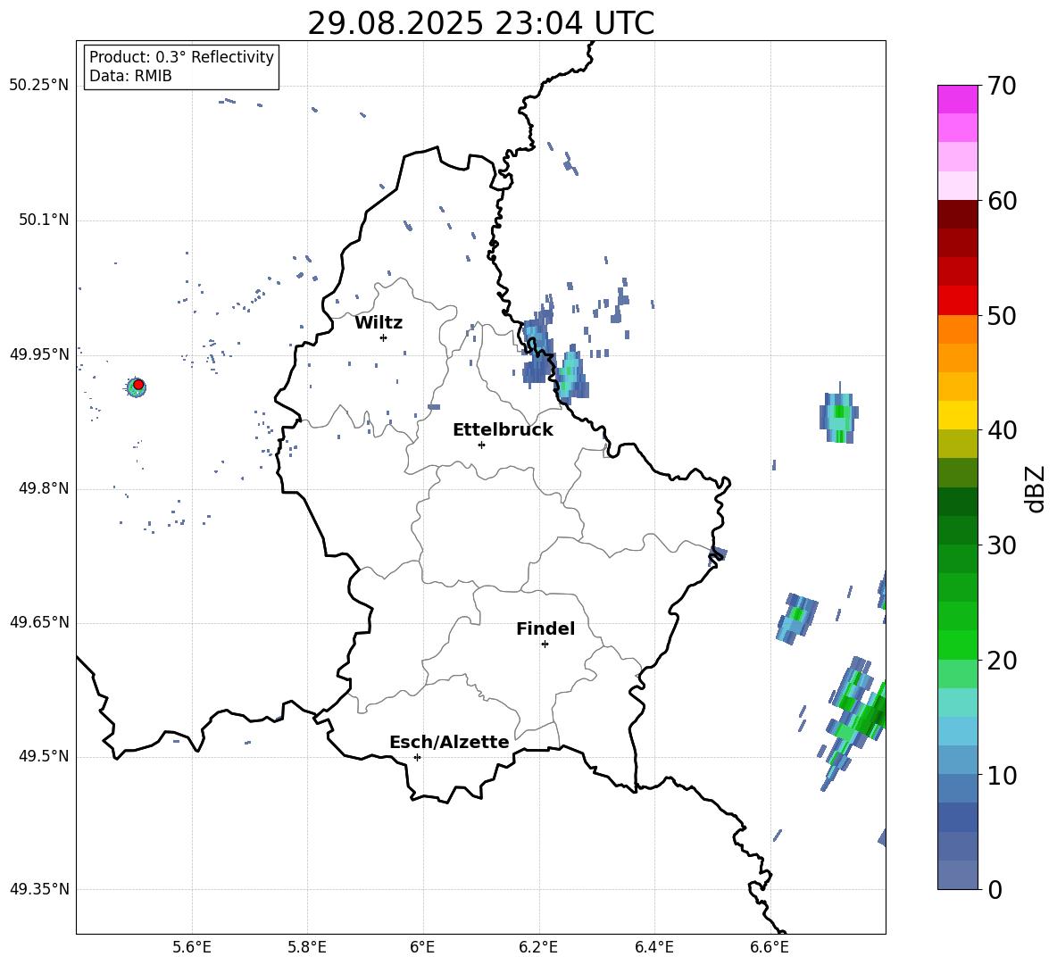Click the latitude label '49.8°N'
This screenshot has width=1057, height=965.
[43, 488]
